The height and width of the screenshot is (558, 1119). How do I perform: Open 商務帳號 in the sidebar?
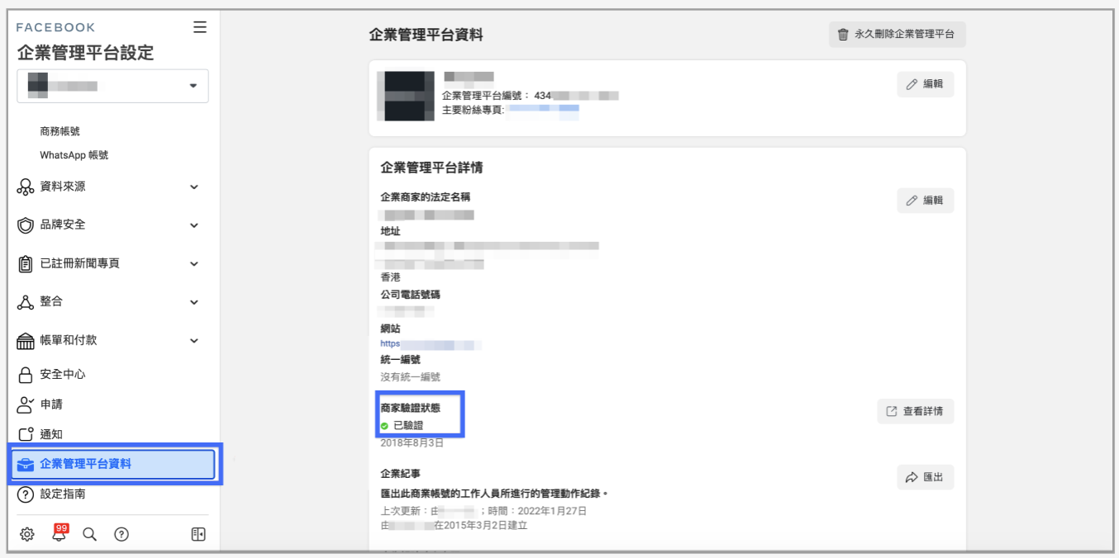point(60,131)
